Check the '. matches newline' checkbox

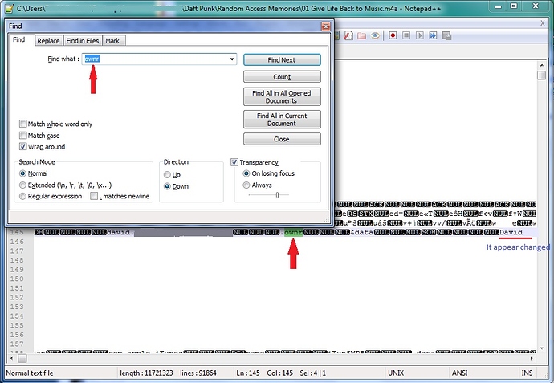pyautogui.click(x=94, y=196)
